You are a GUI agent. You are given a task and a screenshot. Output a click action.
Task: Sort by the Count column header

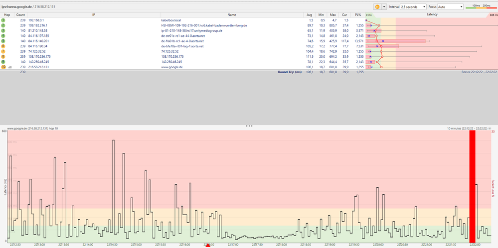click(x=20, y=15)
